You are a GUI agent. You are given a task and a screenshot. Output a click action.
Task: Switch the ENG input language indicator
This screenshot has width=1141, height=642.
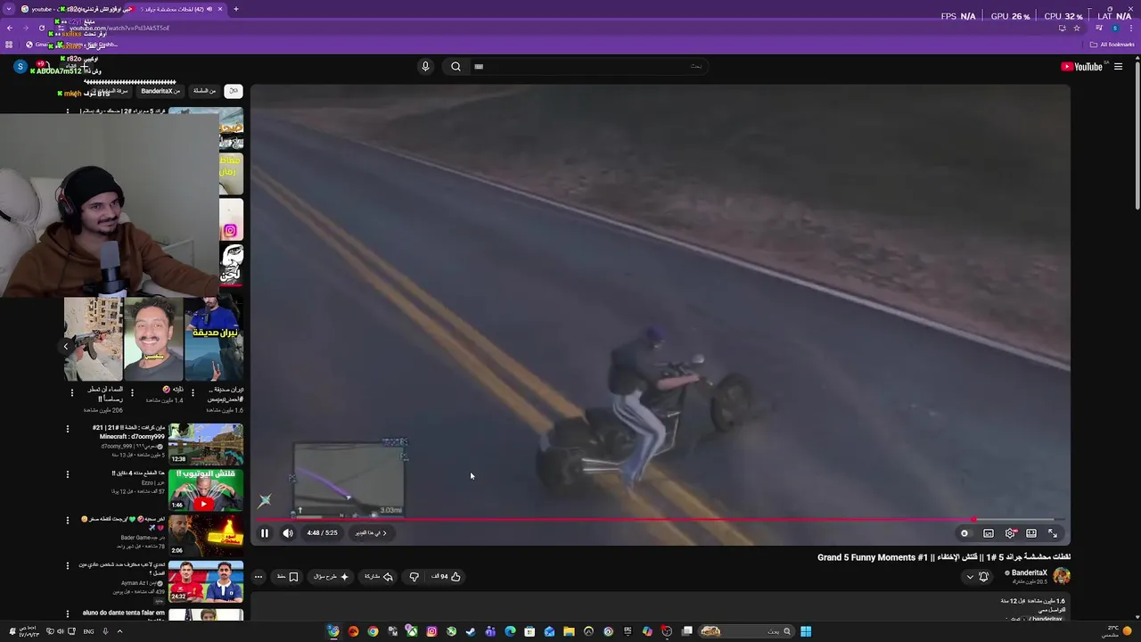pyautogui.click(x=89, y=631)
